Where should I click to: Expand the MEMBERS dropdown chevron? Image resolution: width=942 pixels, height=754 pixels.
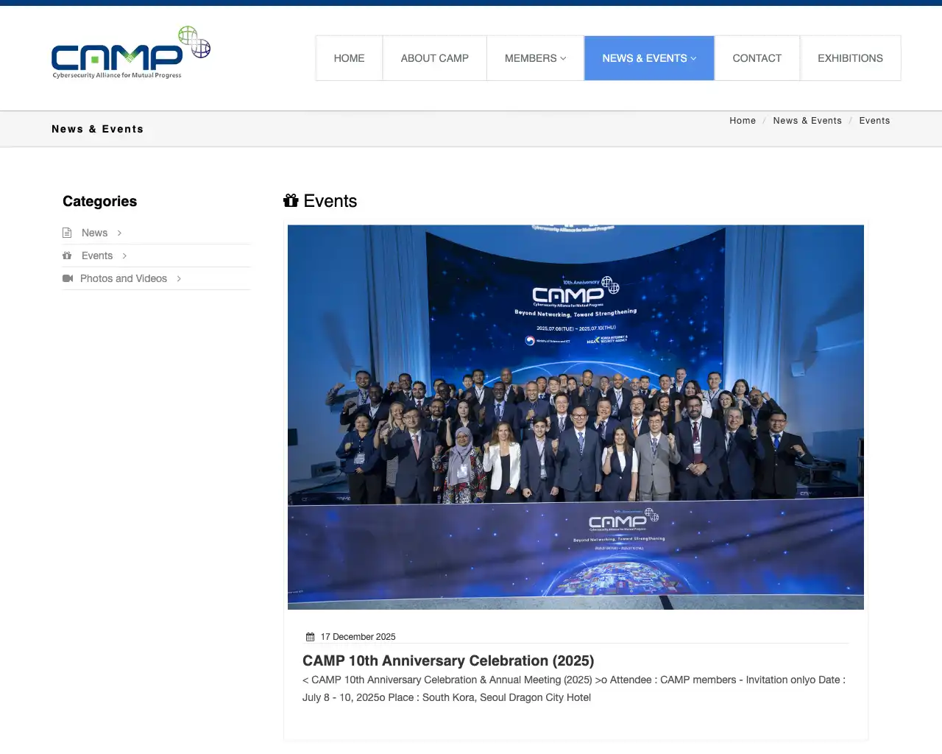click(564, 58)
